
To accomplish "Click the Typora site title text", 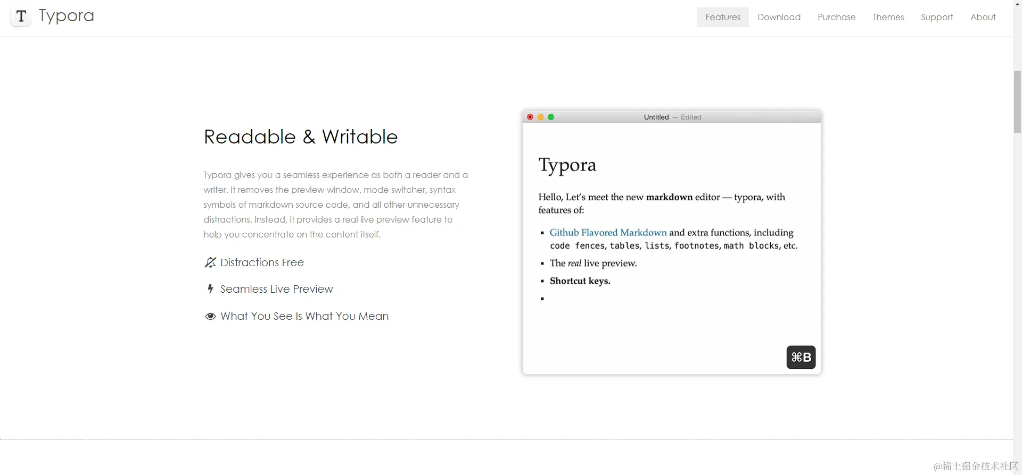I will pos(67,16).
